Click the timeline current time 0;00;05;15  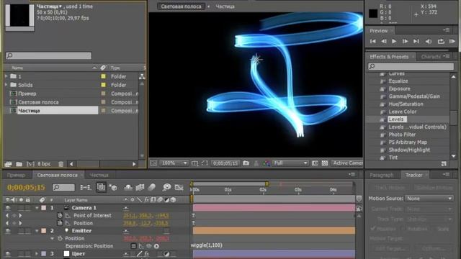click(26, 187)
